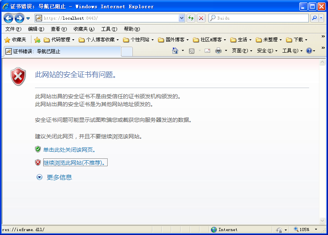Open the 生活 favorites folder
The image size is (328, 235).
240,40
